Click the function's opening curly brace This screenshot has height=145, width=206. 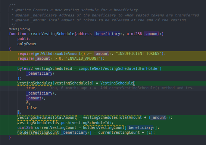10,49
